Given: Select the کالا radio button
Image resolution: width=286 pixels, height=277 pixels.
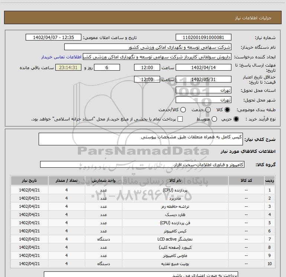Looking at the screenshot, I should point(227,110).
